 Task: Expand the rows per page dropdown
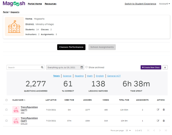click(128, 131)
